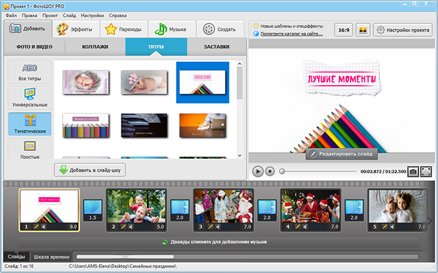This screenshot has width=438, height=273.
Task: Open the 16:9 aspect ratio selector
Action: tap(343, 29)
